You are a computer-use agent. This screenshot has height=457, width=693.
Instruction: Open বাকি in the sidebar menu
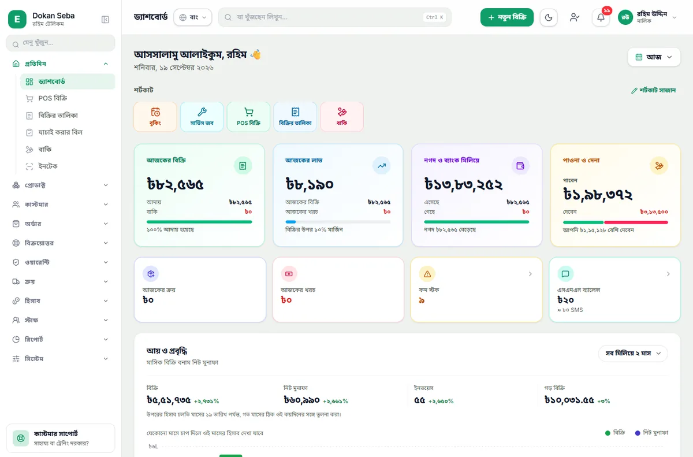click(68, 149)
